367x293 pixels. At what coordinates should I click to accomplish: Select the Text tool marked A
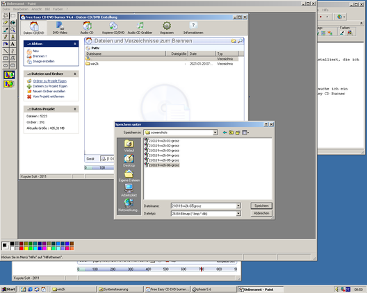point(13,44)
